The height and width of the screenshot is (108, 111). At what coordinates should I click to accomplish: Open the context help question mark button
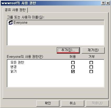coord(103,3)
